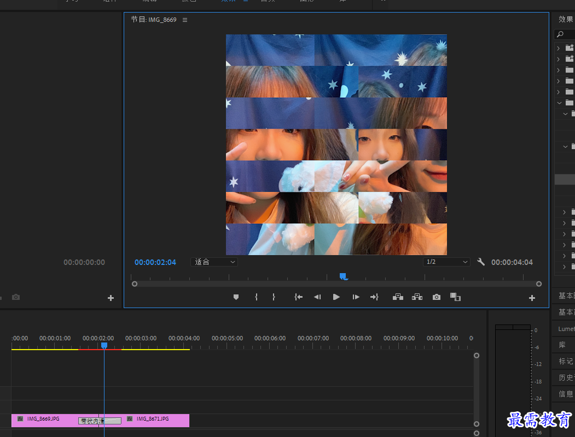Click the Program monitor blue playhead marker
The image size is (575, 437).
pyautogui.click(x=343, y=276)
